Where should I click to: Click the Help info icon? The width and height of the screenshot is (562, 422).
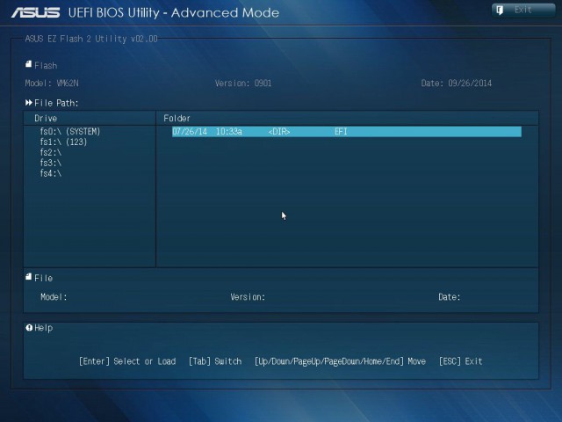coord(29,327)
